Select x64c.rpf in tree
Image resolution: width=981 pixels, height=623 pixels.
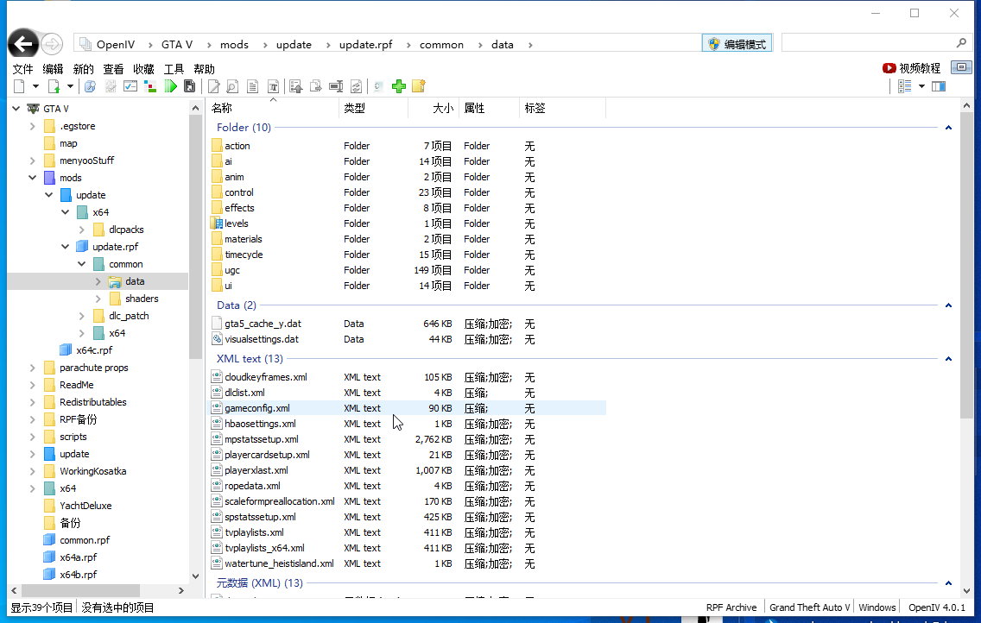tap(94, 350)
